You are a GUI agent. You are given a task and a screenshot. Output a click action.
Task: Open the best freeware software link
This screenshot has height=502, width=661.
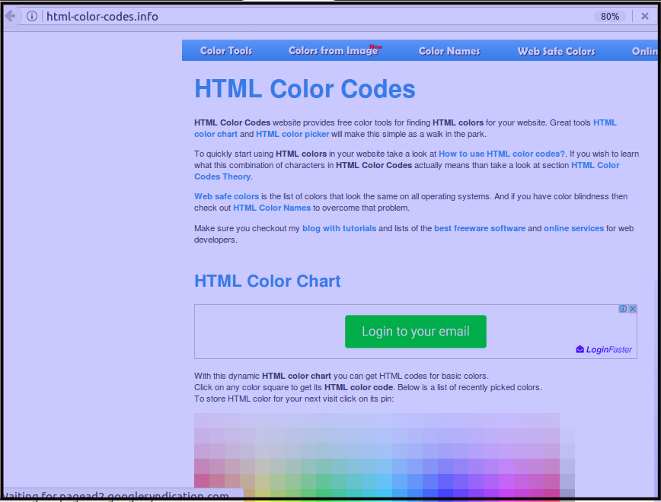[480, 228]
